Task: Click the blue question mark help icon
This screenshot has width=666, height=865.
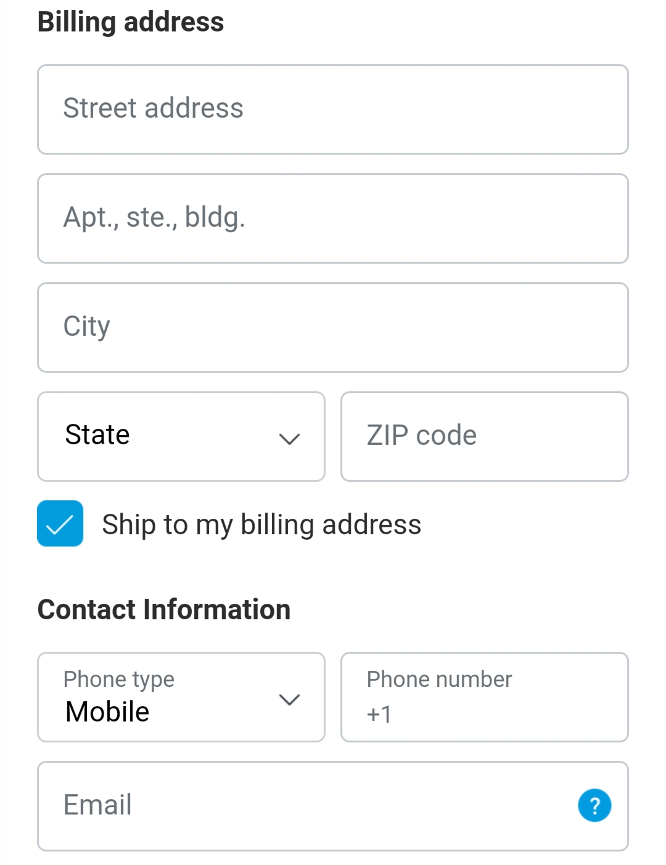Action: (x=594, y=805)
